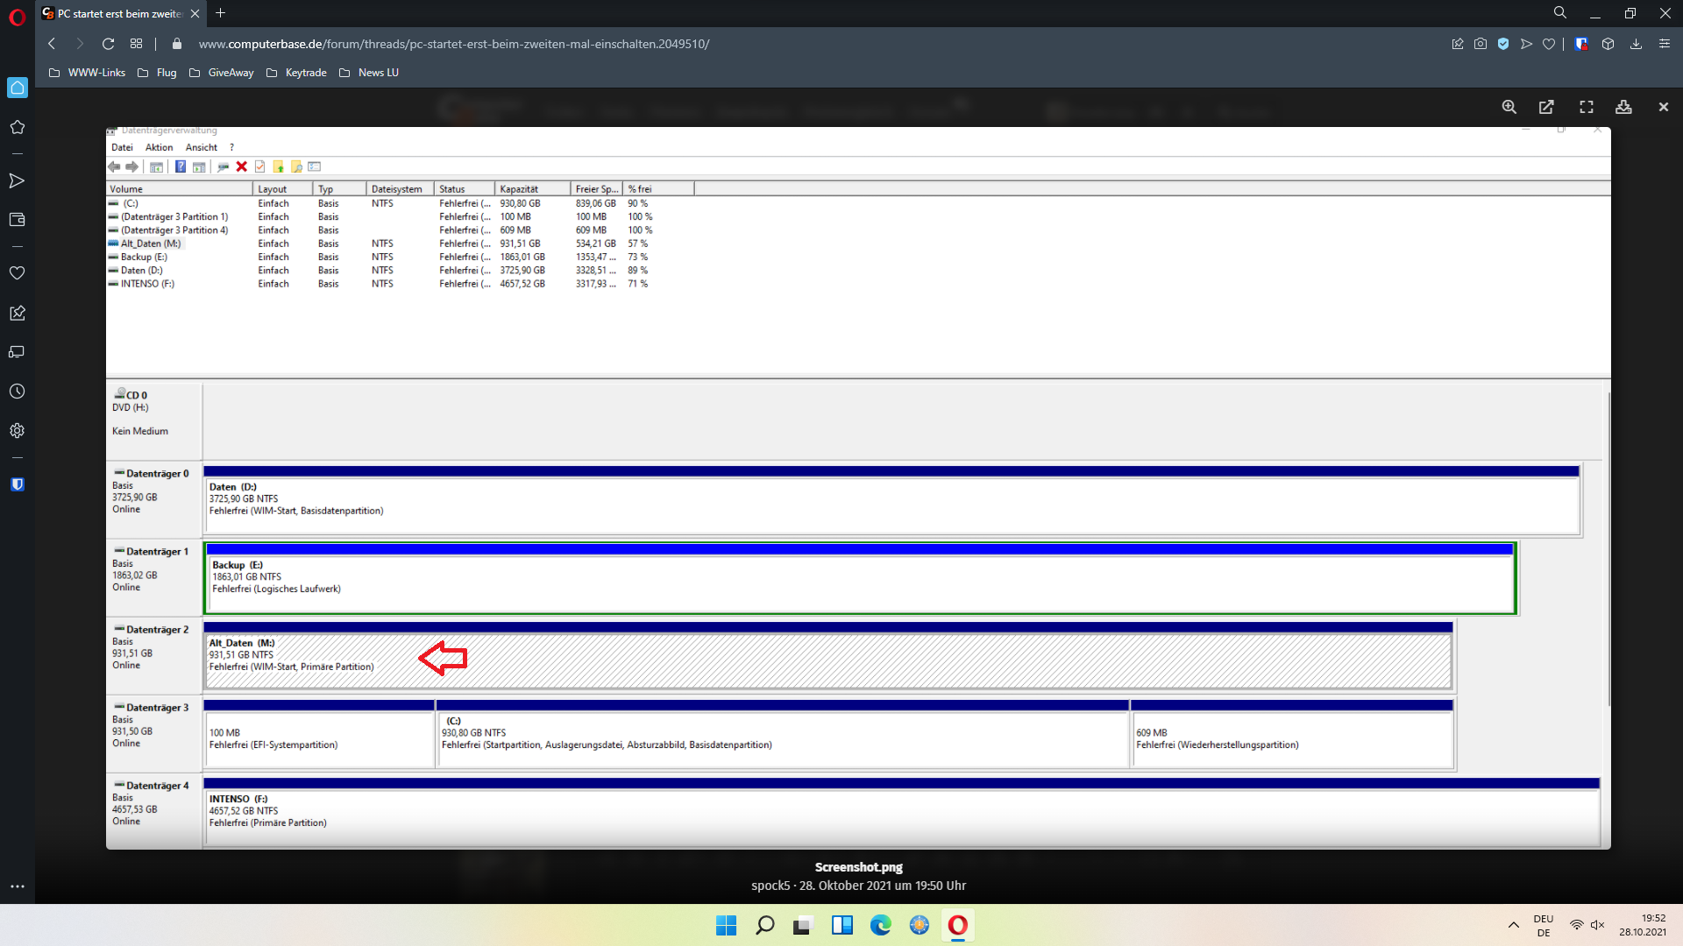Image resolution: width=1683 pixels, height=946 pixels.
Task: Open Bitwarden extension in toolbar
Action: (1581, 44)
